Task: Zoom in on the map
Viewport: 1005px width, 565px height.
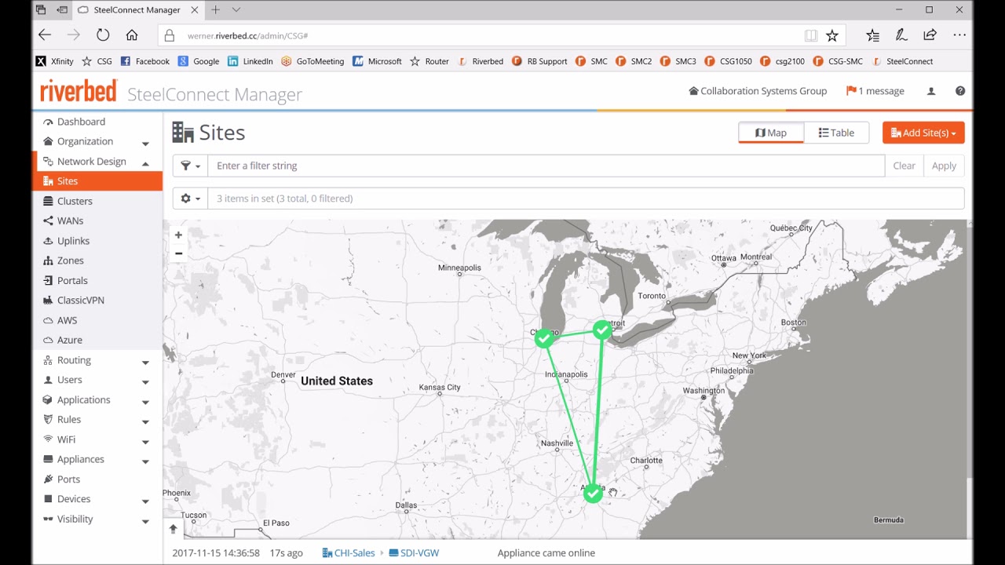Action: pyautogui.click(x=178, y=235)
